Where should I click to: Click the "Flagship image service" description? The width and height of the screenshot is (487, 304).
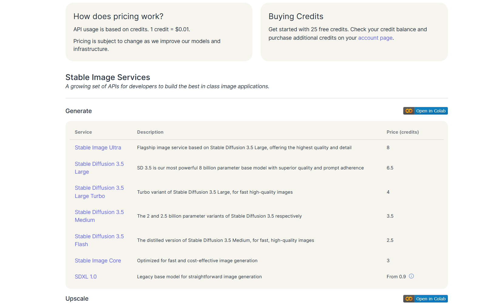(244, 148)
